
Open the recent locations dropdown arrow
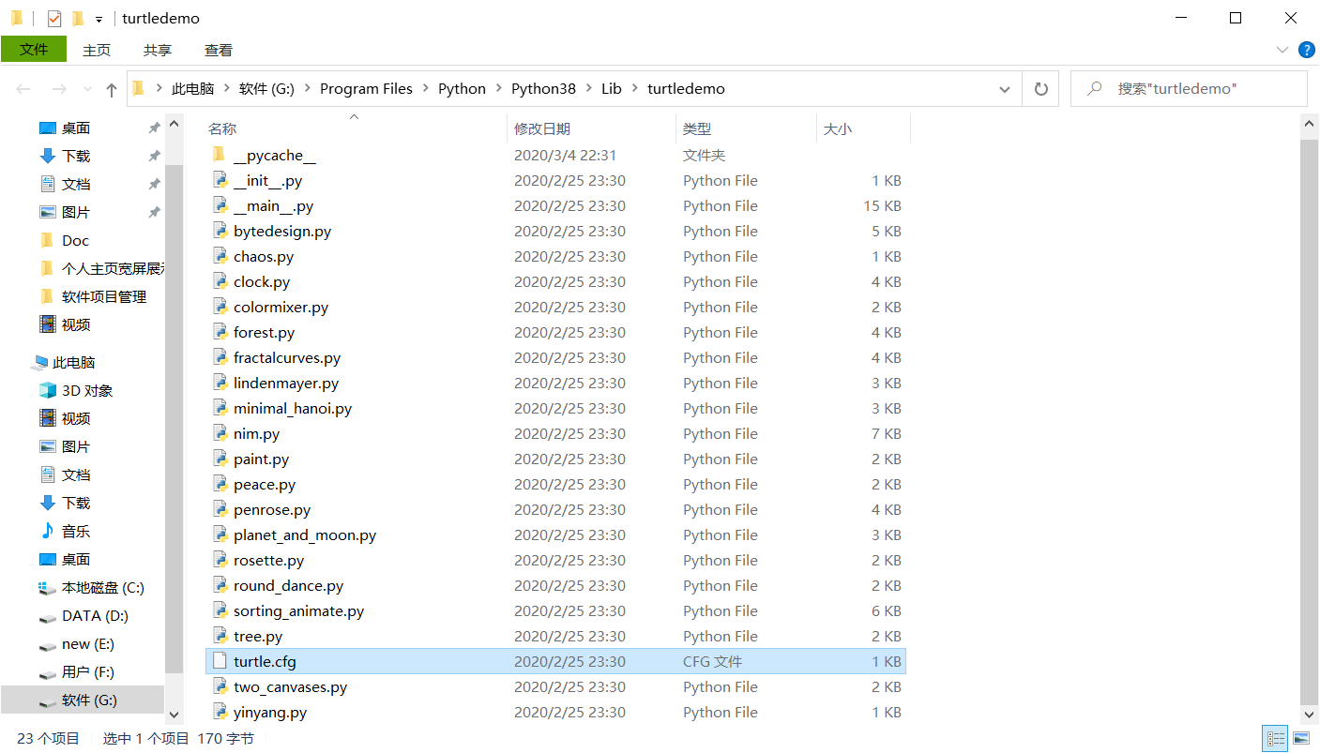point(88,89)
